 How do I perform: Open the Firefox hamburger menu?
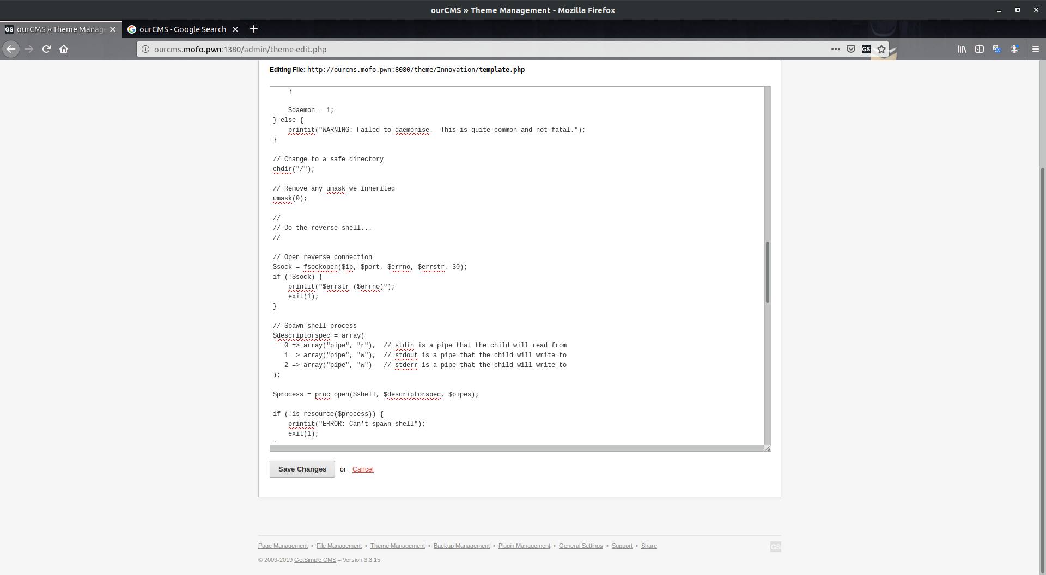[x=1036, y=49]
